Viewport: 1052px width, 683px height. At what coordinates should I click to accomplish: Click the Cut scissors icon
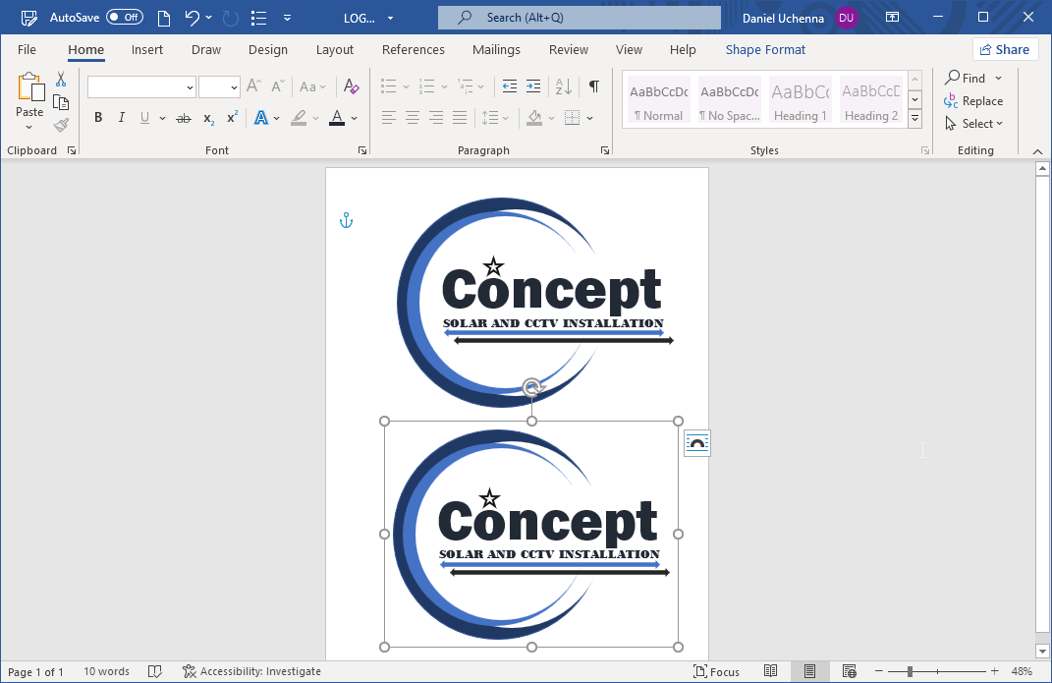click(x=61, y=80)
